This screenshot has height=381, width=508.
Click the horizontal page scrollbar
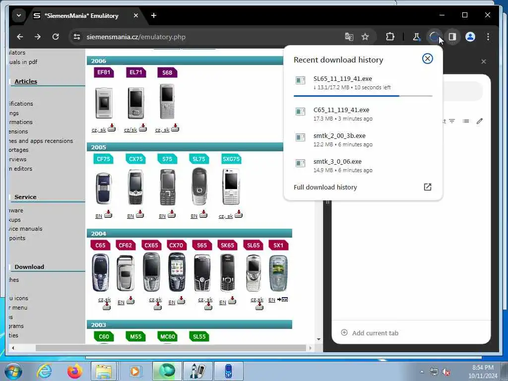[171, 348]
